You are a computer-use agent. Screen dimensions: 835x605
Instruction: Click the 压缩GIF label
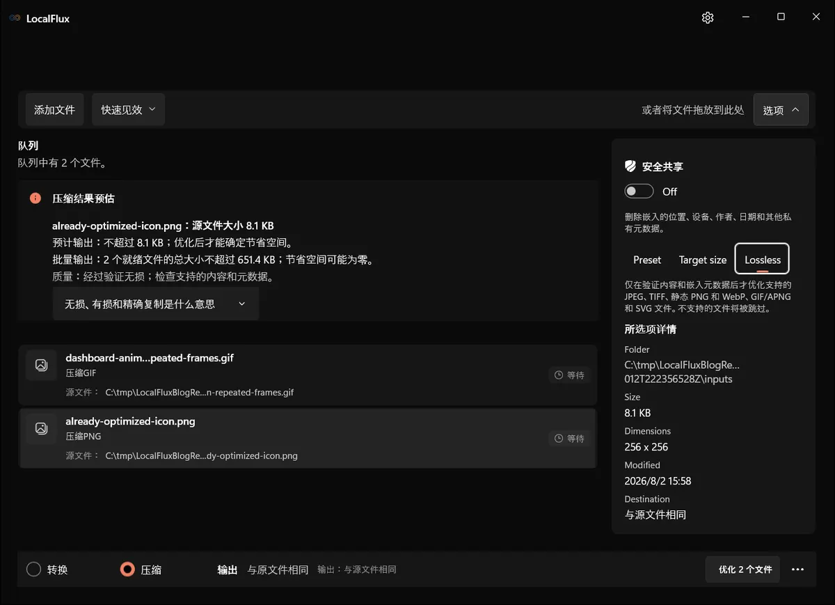pos(81,373)
